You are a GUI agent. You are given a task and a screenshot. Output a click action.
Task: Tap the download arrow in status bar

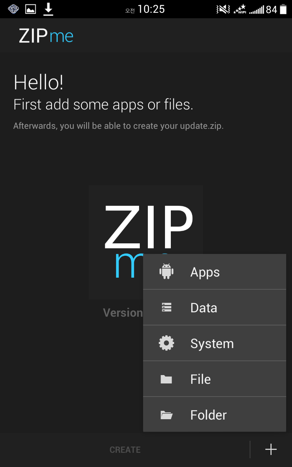tap(48, 9)
